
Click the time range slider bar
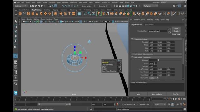[54, 105]
